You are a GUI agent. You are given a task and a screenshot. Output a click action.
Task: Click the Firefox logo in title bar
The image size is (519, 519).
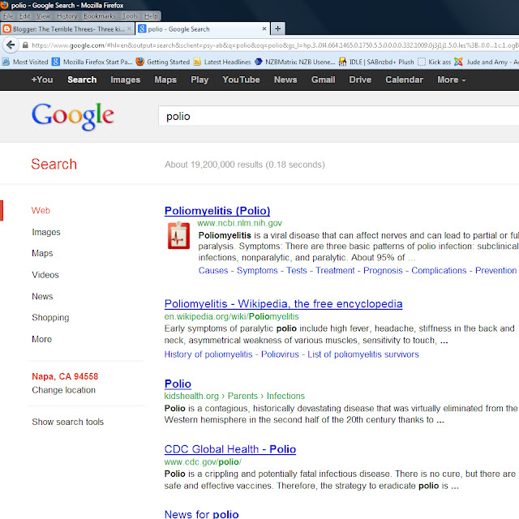(4, 5)
